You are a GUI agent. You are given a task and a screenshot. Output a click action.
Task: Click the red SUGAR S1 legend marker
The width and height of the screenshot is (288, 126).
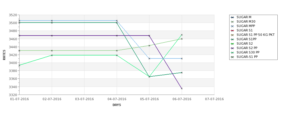tap(232, 31)
